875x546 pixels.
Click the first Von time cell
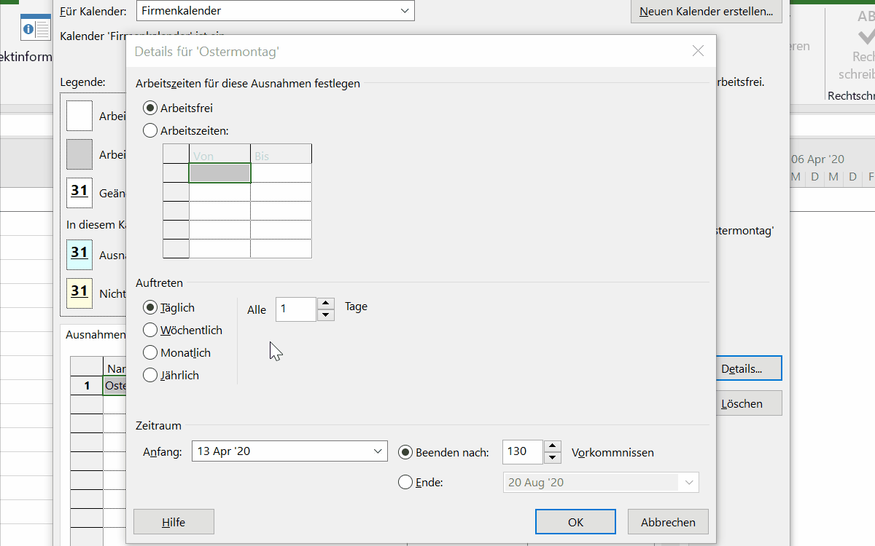coord(219,173)
